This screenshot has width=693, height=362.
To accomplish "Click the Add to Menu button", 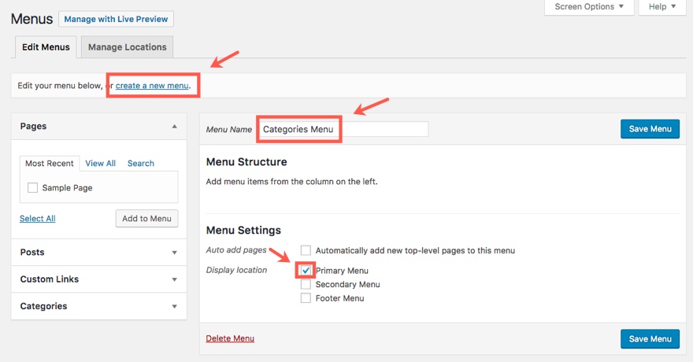I will (146, 219).
